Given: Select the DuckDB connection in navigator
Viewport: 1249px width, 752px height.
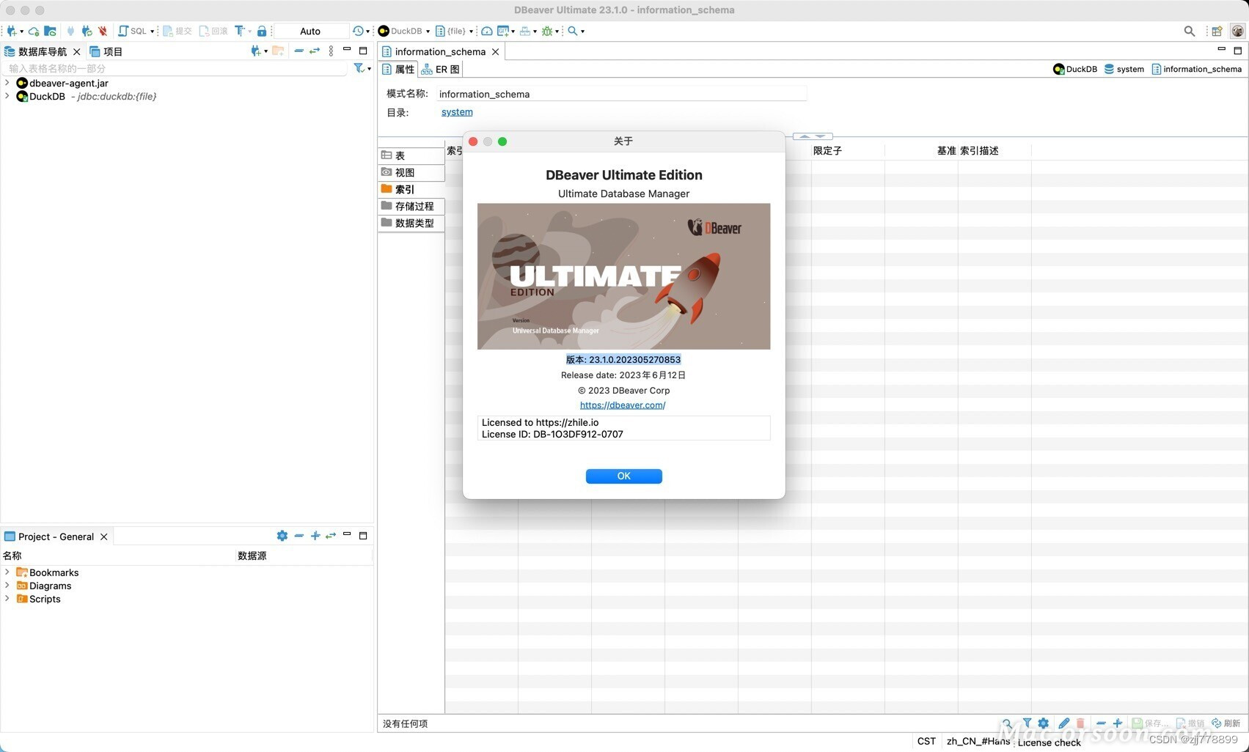Looking at the screenshot, I should click(x=86, y=96).
